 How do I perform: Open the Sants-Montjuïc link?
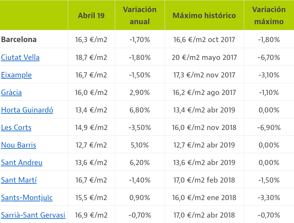coord(27,198)
